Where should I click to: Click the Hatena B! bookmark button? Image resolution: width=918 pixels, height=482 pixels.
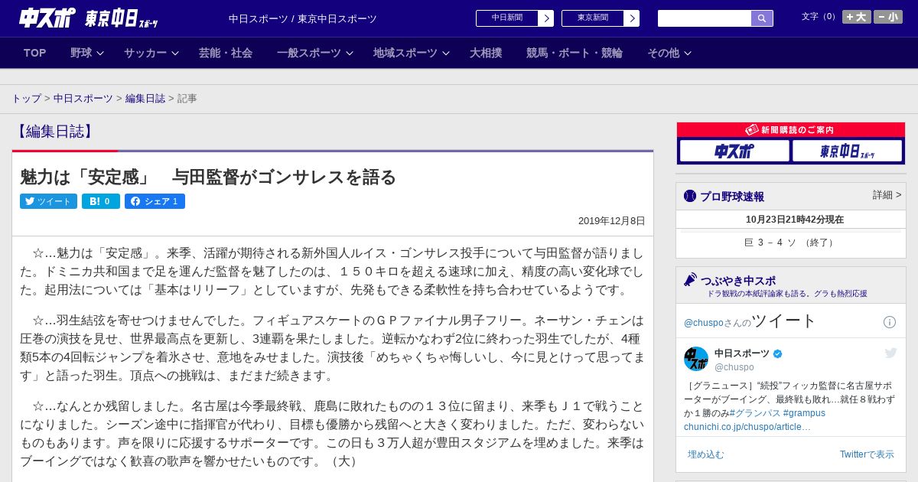101,201
